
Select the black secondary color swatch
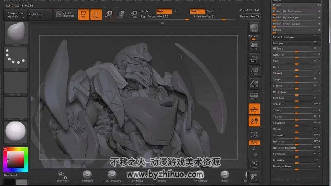(x=9, y=182)
